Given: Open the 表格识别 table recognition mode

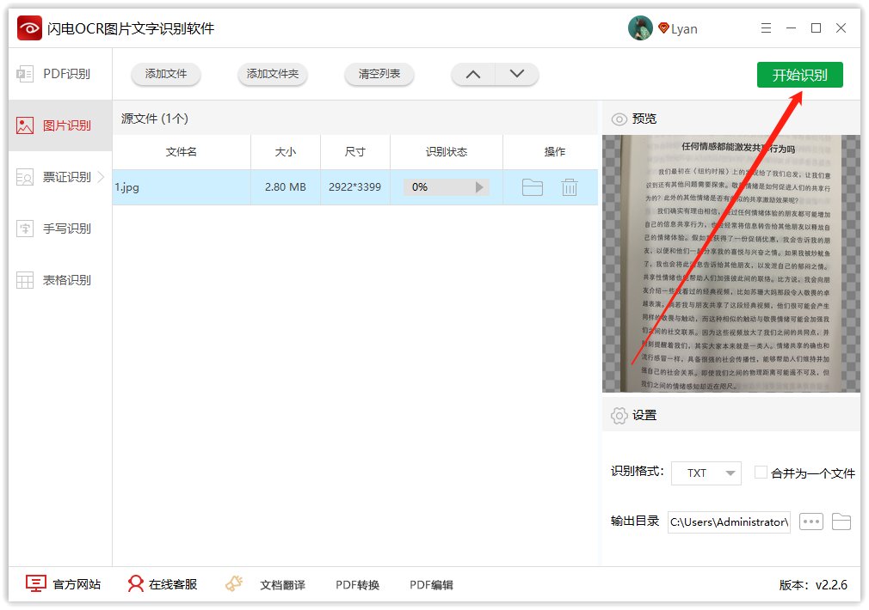Looking at the screenshot, I should click(56, 279).
